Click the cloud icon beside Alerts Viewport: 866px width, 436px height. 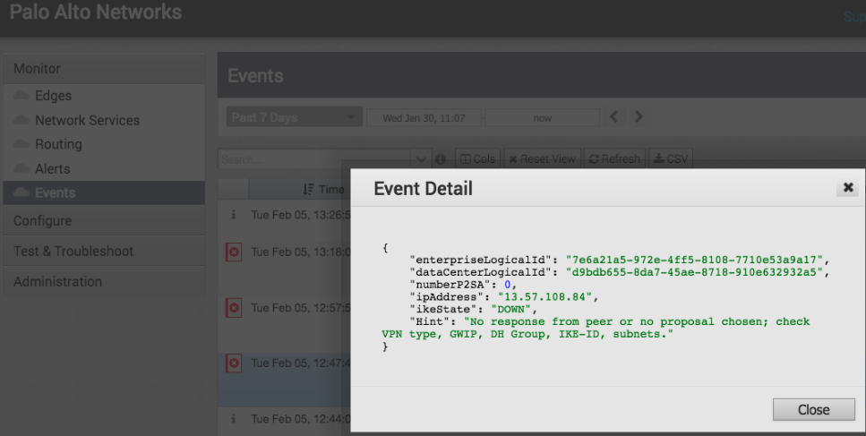(21, 167)
